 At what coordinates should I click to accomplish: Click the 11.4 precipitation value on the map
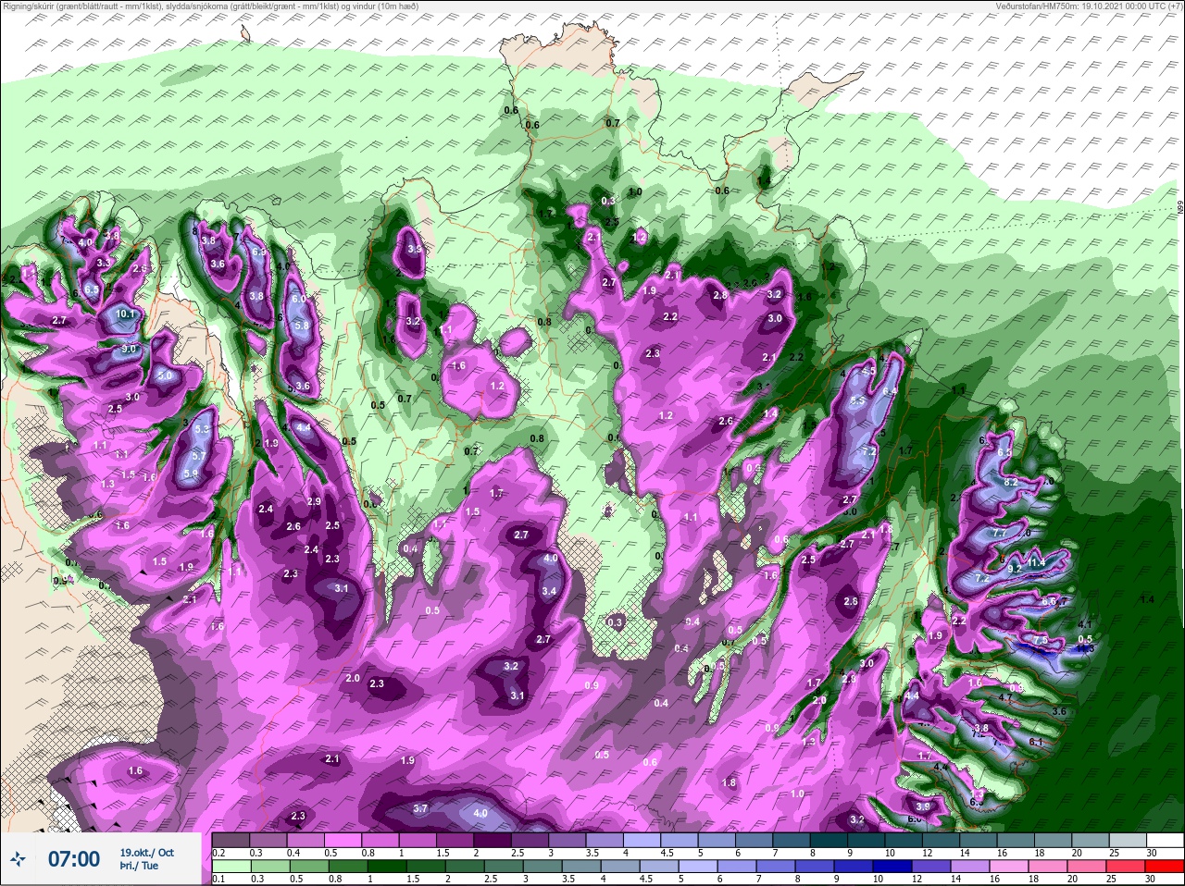coord(1036,562)
